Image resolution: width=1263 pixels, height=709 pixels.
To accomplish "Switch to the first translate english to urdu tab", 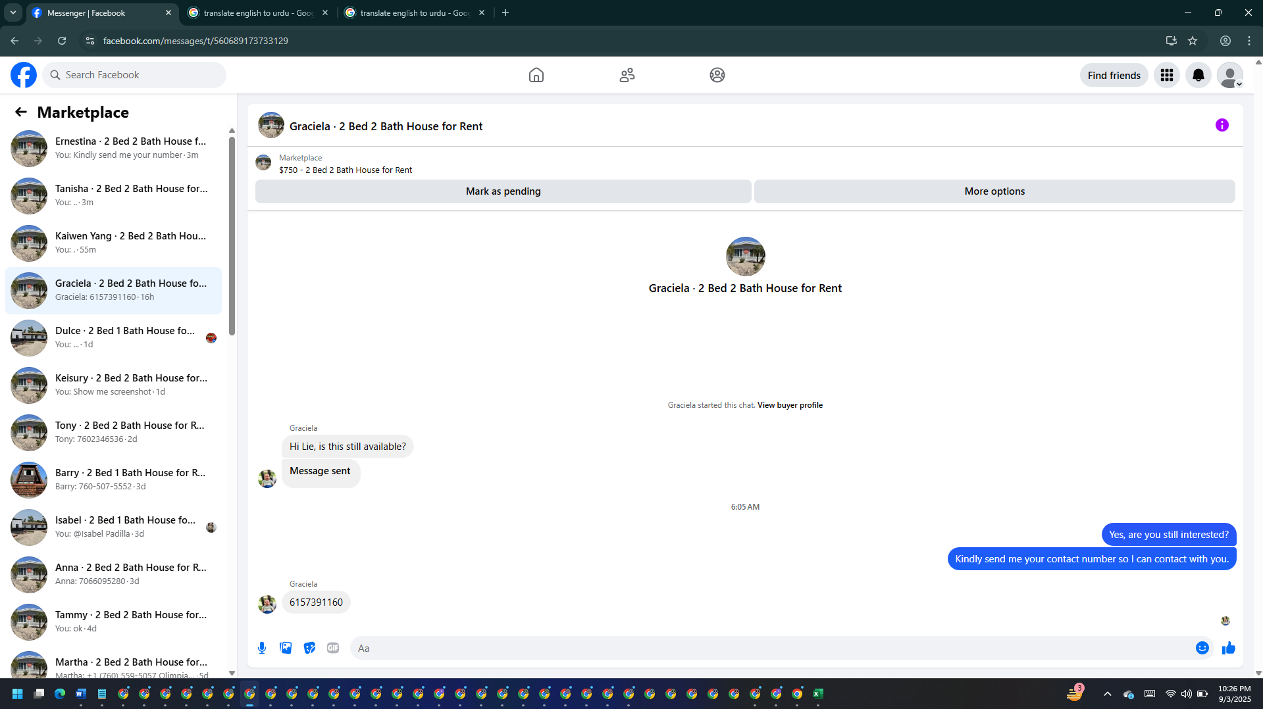I will point(258,12).
